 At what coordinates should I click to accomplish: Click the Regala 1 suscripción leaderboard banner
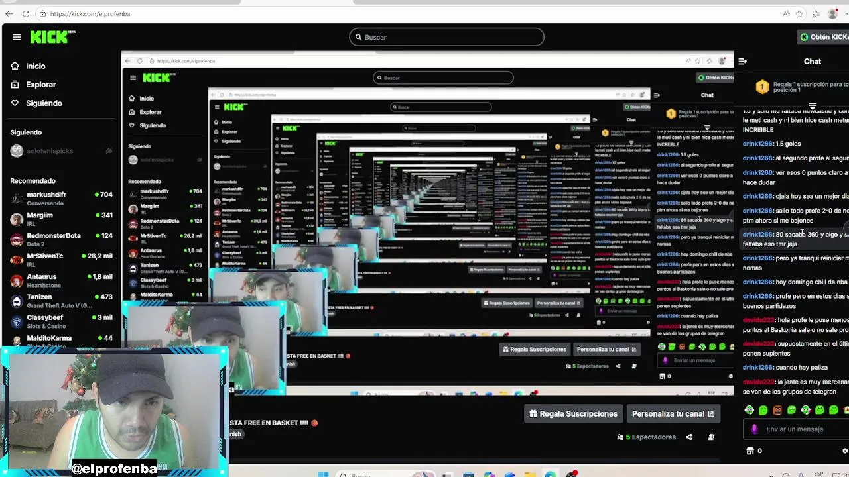802,87
